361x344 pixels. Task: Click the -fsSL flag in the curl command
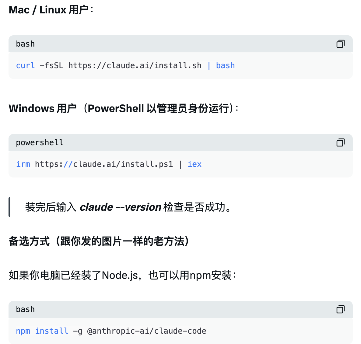pos(51,66)
